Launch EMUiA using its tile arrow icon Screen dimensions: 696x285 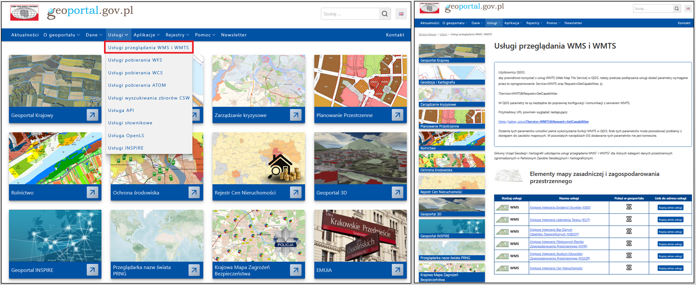pos(397,270)
